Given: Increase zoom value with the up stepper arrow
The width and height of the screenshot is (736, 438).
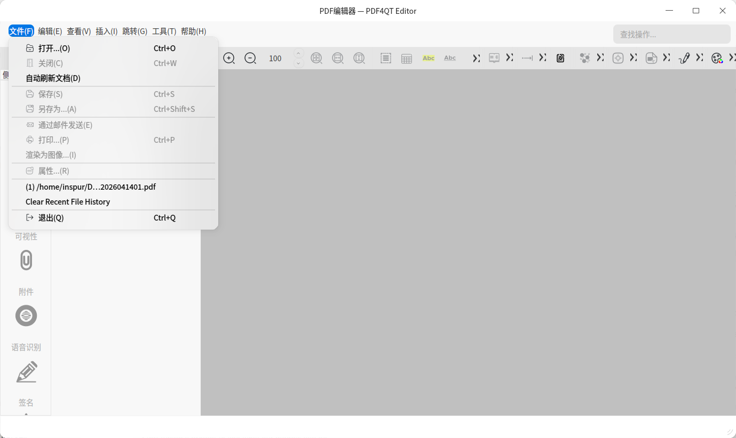Looking at the screenshot, I should tap(299, 53).
